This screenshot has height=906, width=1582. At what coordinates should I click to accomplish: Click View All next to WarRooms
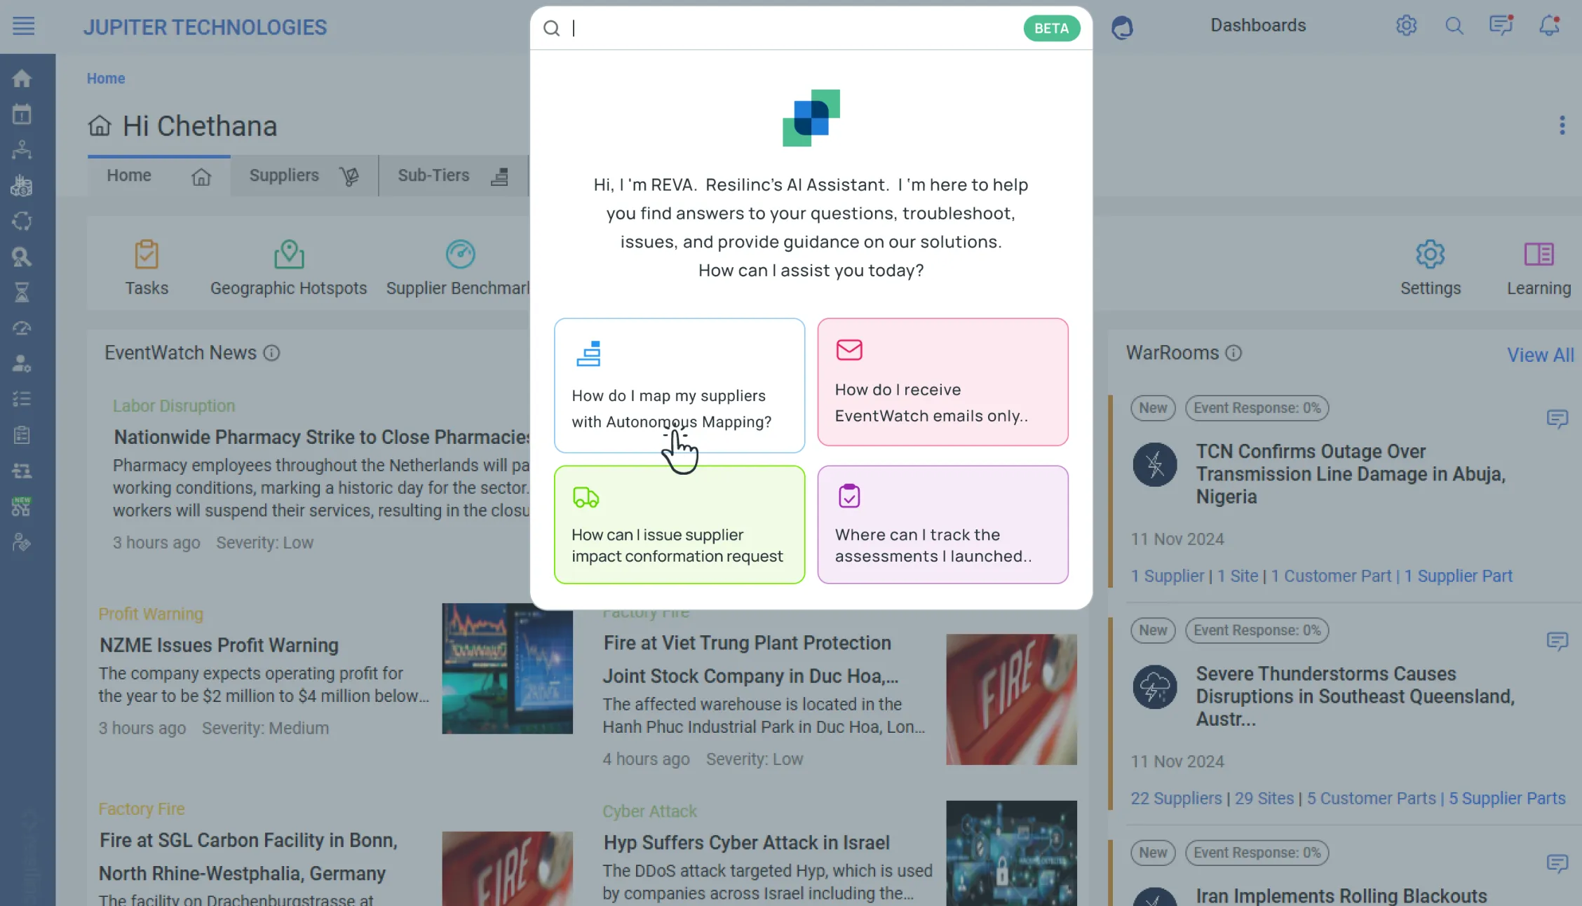point(1540,355)
